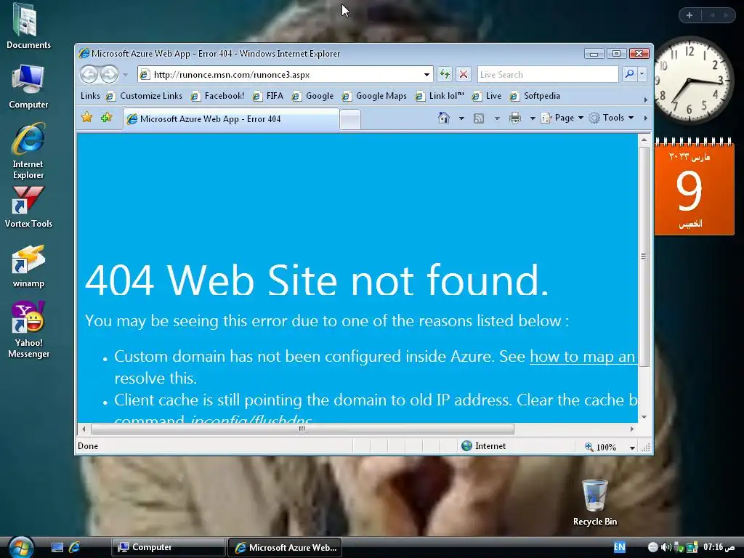
Task: Select the Recycle Bin icon
Action: tap(594, 503)
